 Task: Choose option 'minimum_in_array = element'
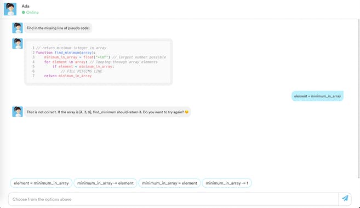[x=169, y=183]
